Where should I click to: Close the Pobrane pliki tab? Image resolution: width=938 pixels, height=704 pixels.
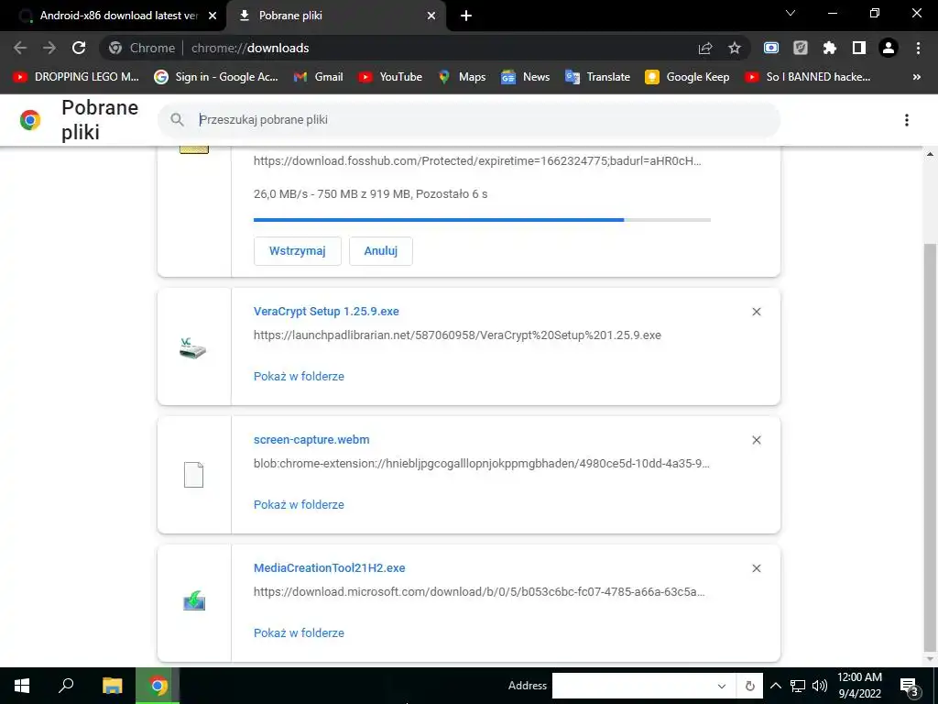pos(431,16)
